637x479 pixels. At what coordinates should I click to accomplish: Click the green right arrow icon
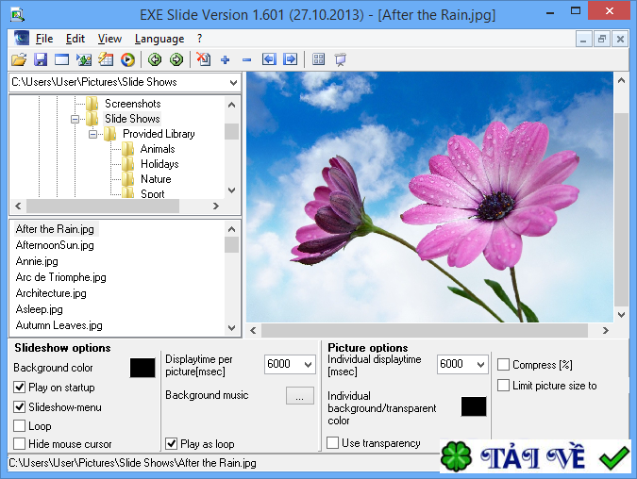pyautogui.click(x=176, y=59)
